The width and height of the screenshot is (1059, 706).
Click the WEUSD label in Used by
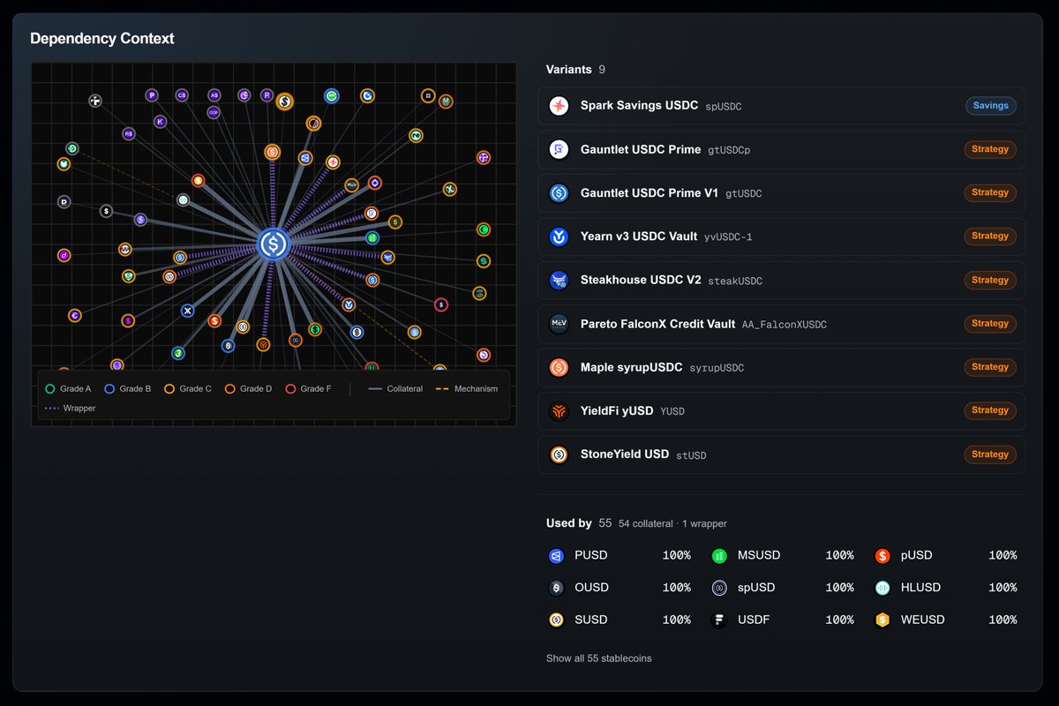(x=923, y=620)
